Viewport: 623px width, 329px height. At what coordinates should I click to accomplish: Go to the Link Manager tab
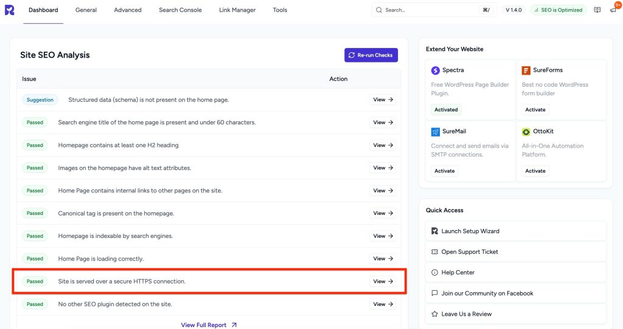237,10
